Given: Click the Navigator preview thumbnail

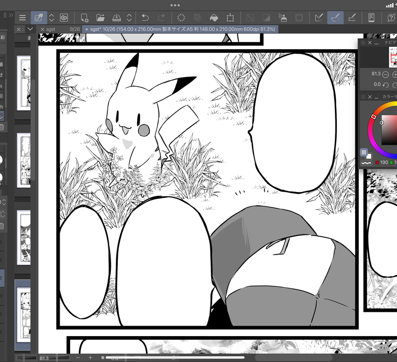Looking at the screenshot, I should point(393,57).
